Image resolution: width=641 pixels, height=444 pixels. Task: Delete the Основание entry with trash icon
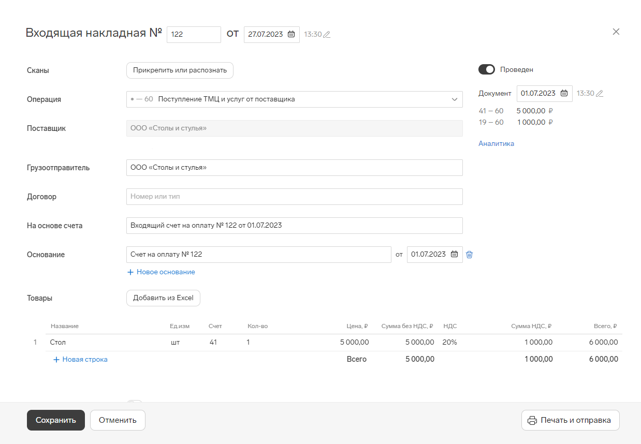coord(469,254)
